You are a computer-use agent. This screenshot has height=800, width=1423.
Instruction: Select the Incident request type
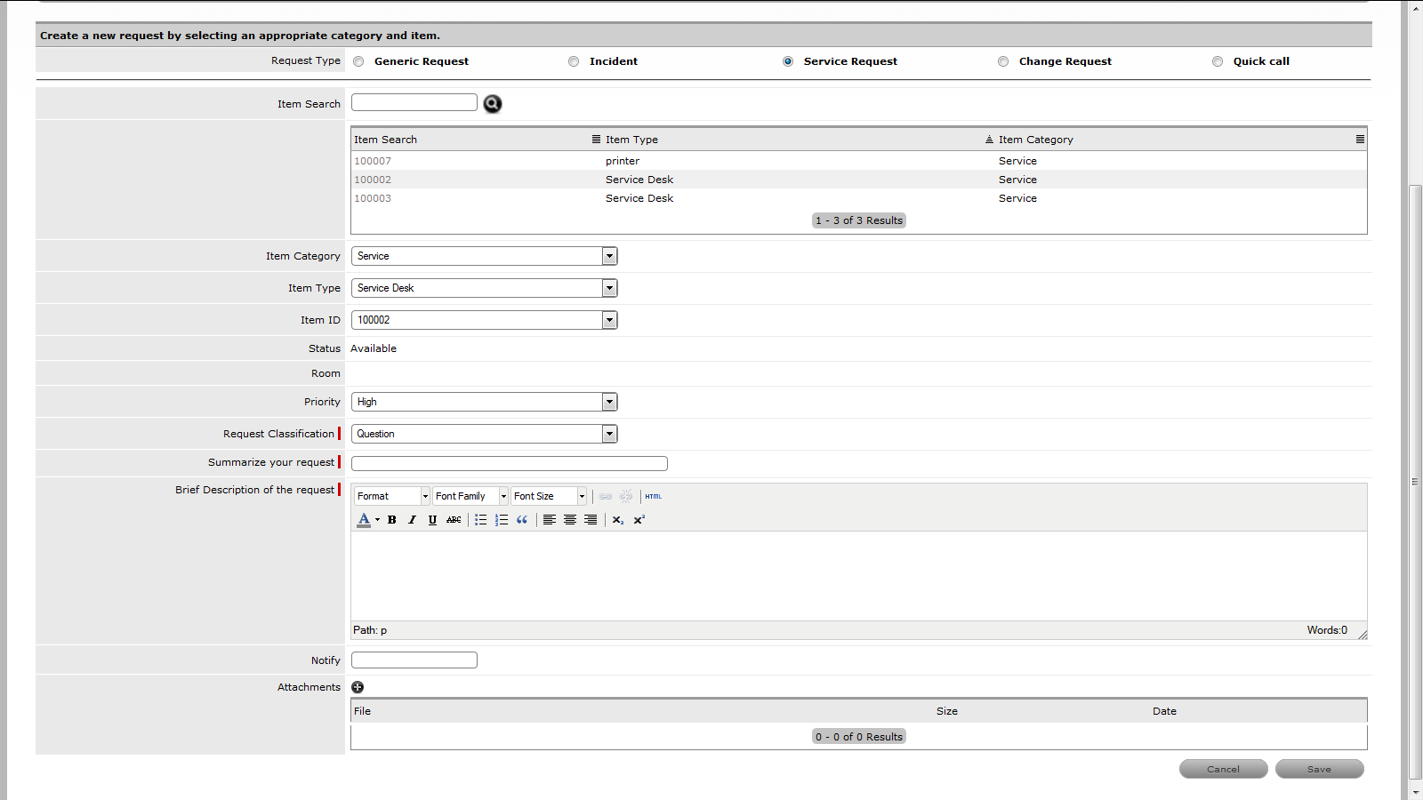click(574, 61)
